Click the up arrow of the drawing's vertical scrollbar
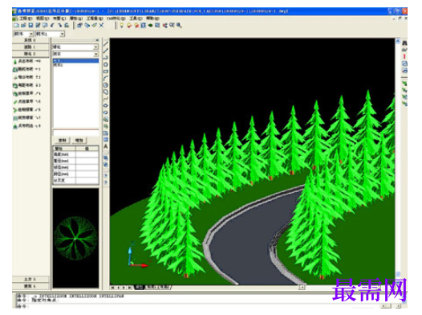This screenshot has height=315, width=422. tap(397, 41)
